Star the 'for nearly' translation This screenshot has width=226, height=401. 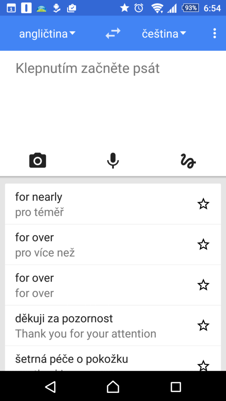tap(203, 204)
